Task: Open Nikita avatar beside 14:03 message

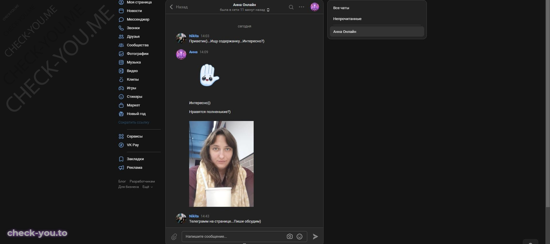Action: pos(181,38)
